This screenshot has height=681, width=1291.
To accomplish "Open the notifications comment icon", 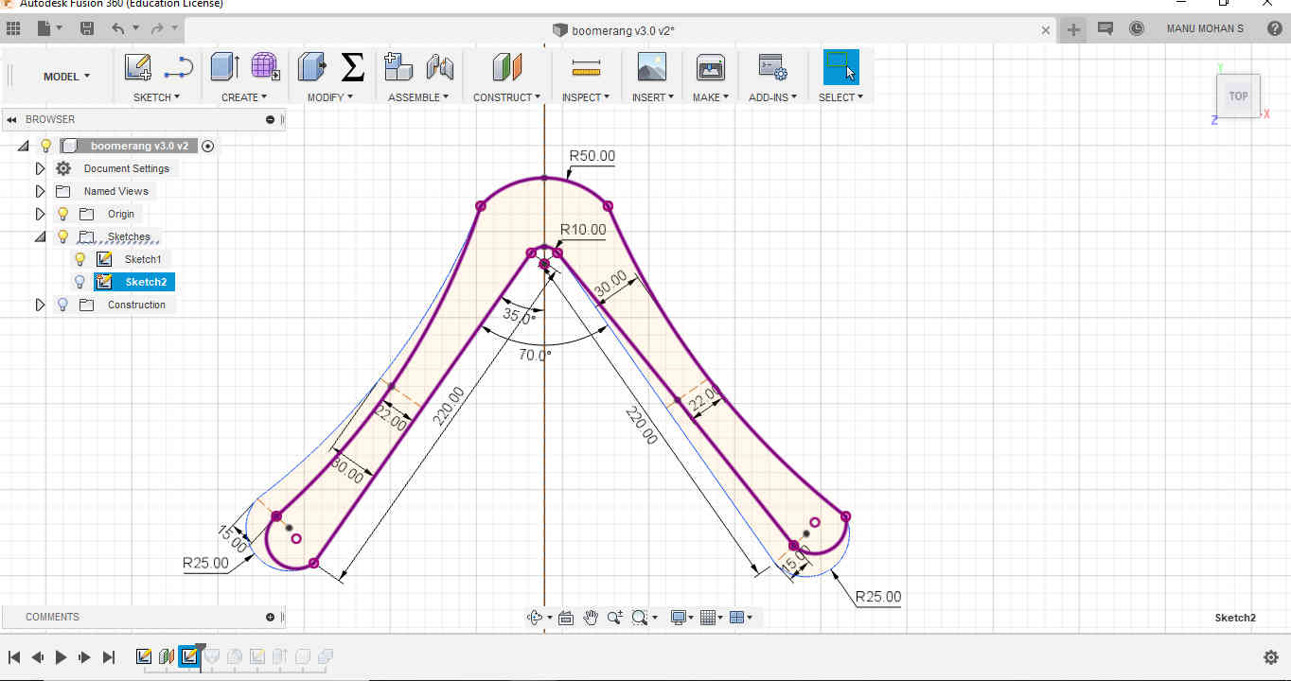I will pos(1105,29).
